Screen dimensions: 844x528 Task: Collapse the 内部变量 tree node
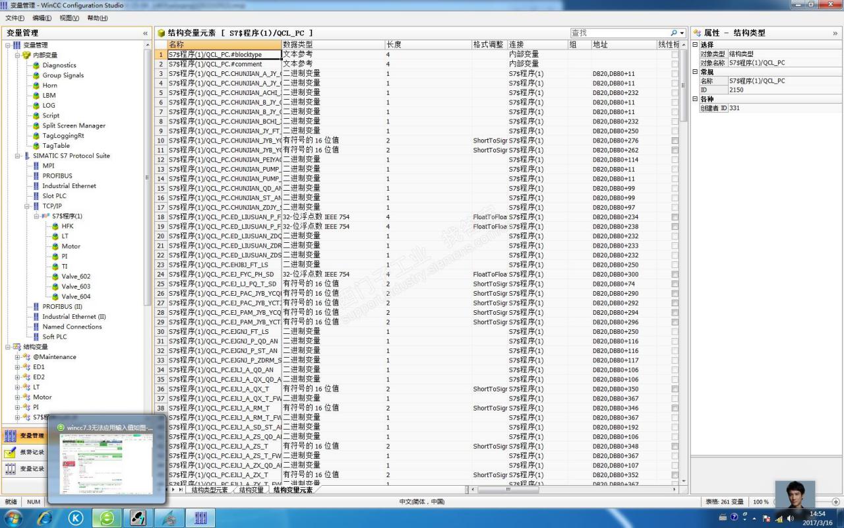(x=18, y=55)
